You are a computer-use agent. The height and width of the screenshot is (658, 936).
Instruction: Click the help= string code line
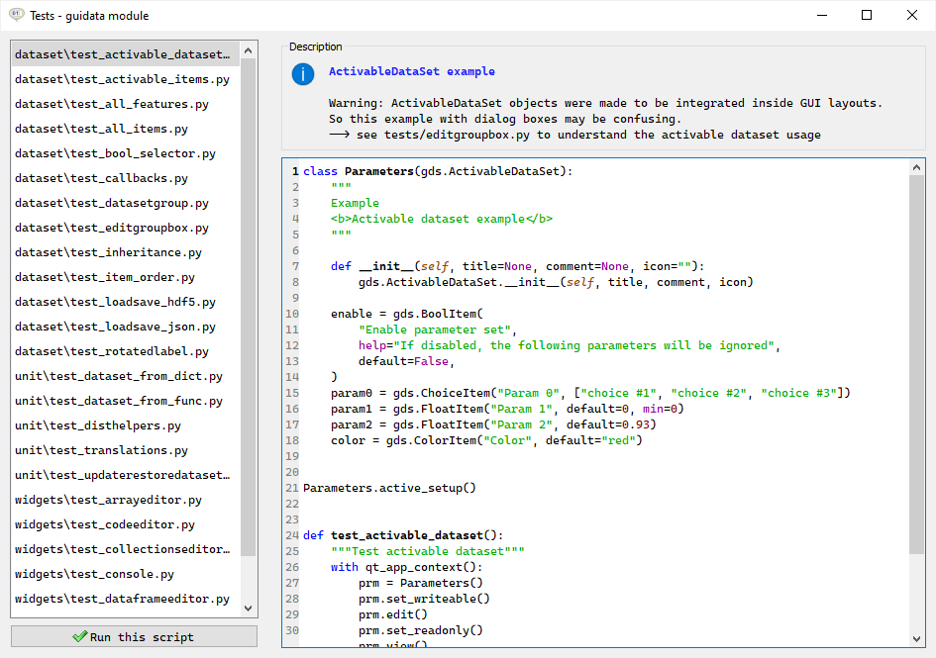pyautogui.click(x=570, y=345)
